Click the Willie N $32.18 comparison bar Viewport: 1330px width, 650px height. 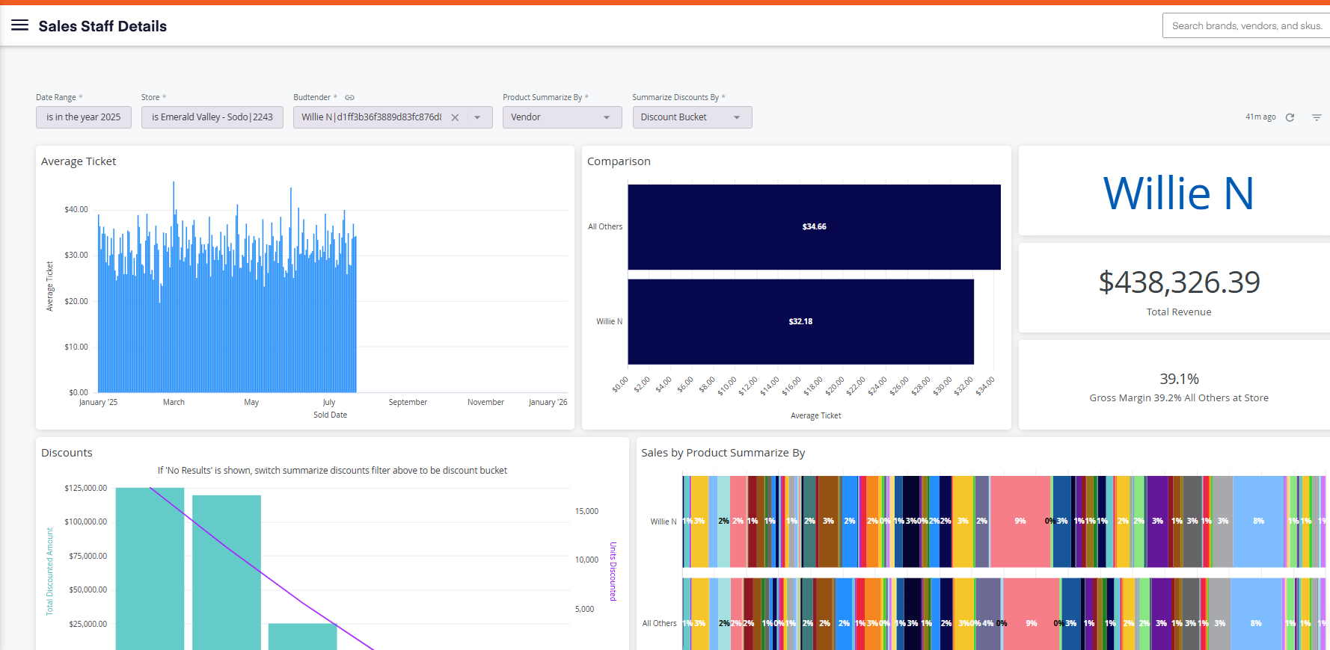click(x=800, y=322)
